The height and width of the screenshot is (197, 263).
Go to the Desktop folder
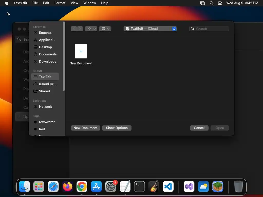[x=45, y=47]
